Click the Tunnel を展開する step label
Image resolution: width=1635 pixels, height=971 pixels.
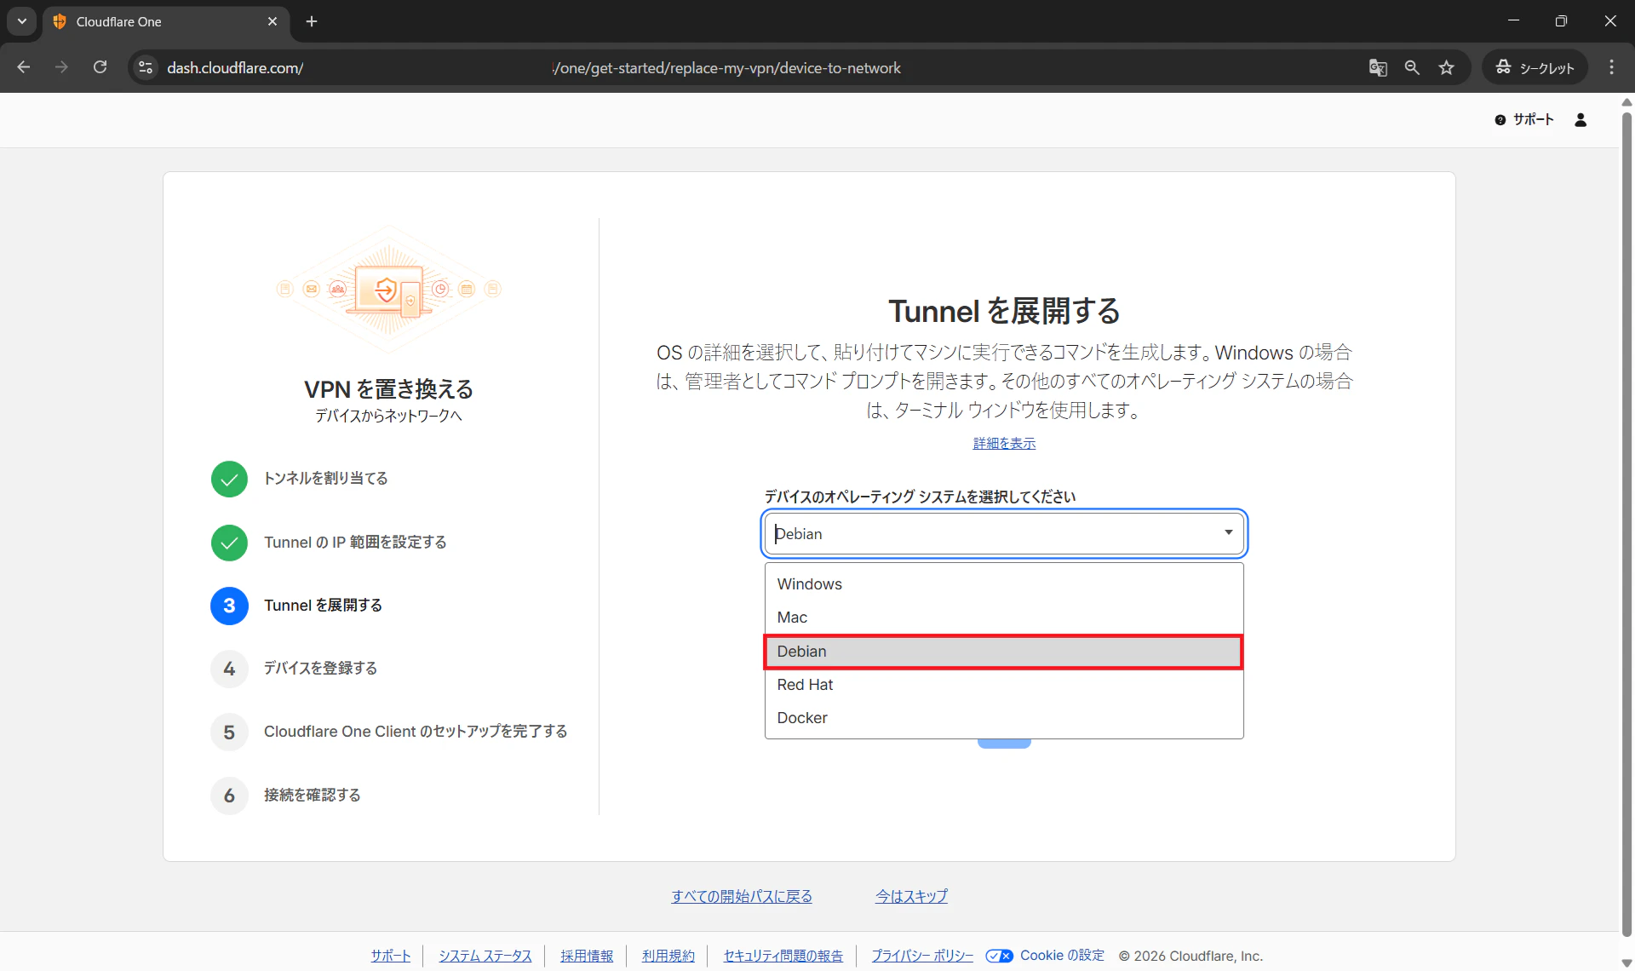click(x=323, y=606)
